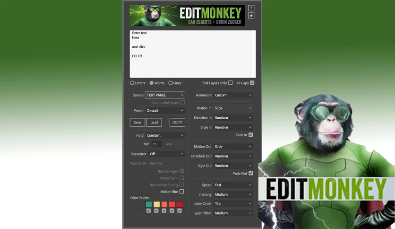
Task: Open the Motion Out dropdown
Action: point(233,146)
